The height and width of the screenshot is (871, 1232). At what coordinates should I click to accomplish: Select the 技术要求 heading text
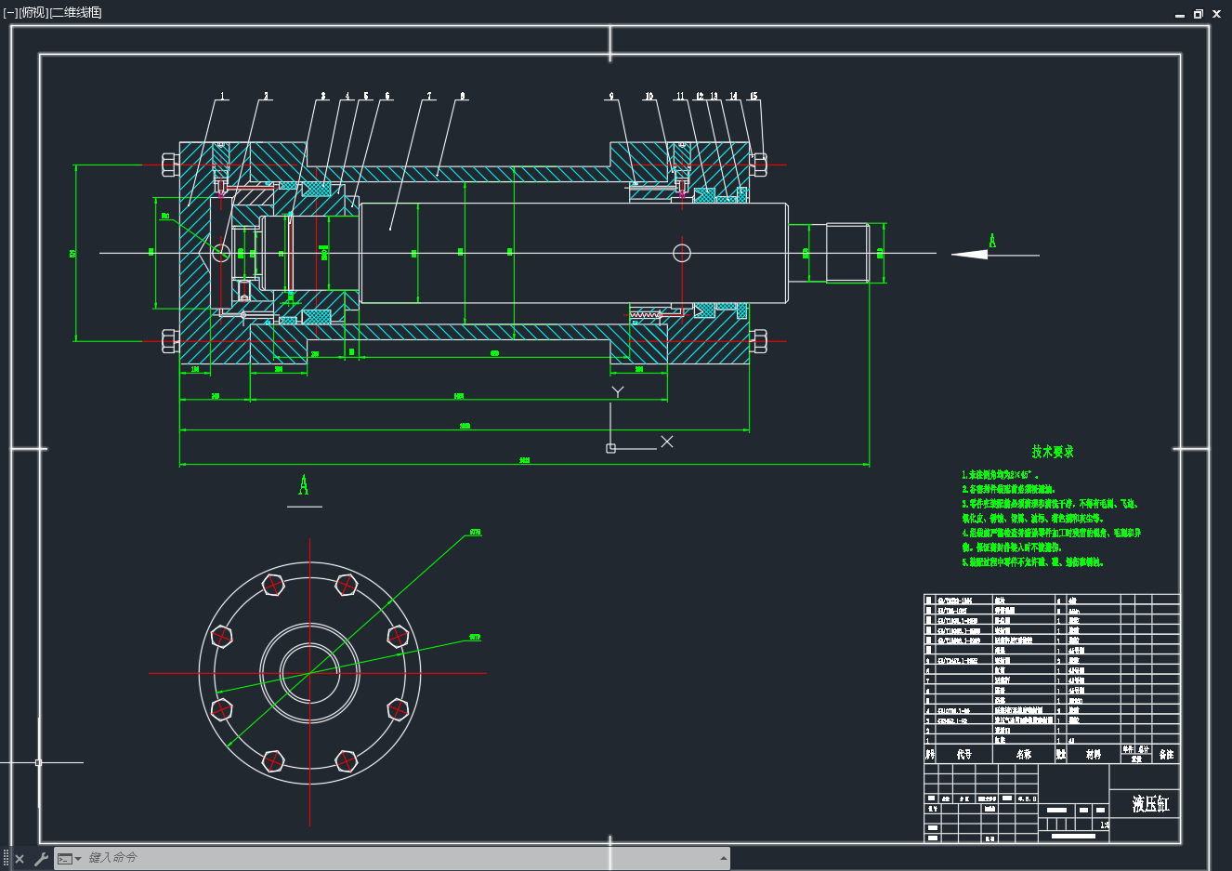pos(1053,452)
